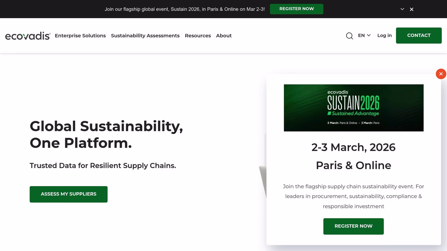
Task: Collapse the top announcement bar using chevron
Action: tap(402, 9)
